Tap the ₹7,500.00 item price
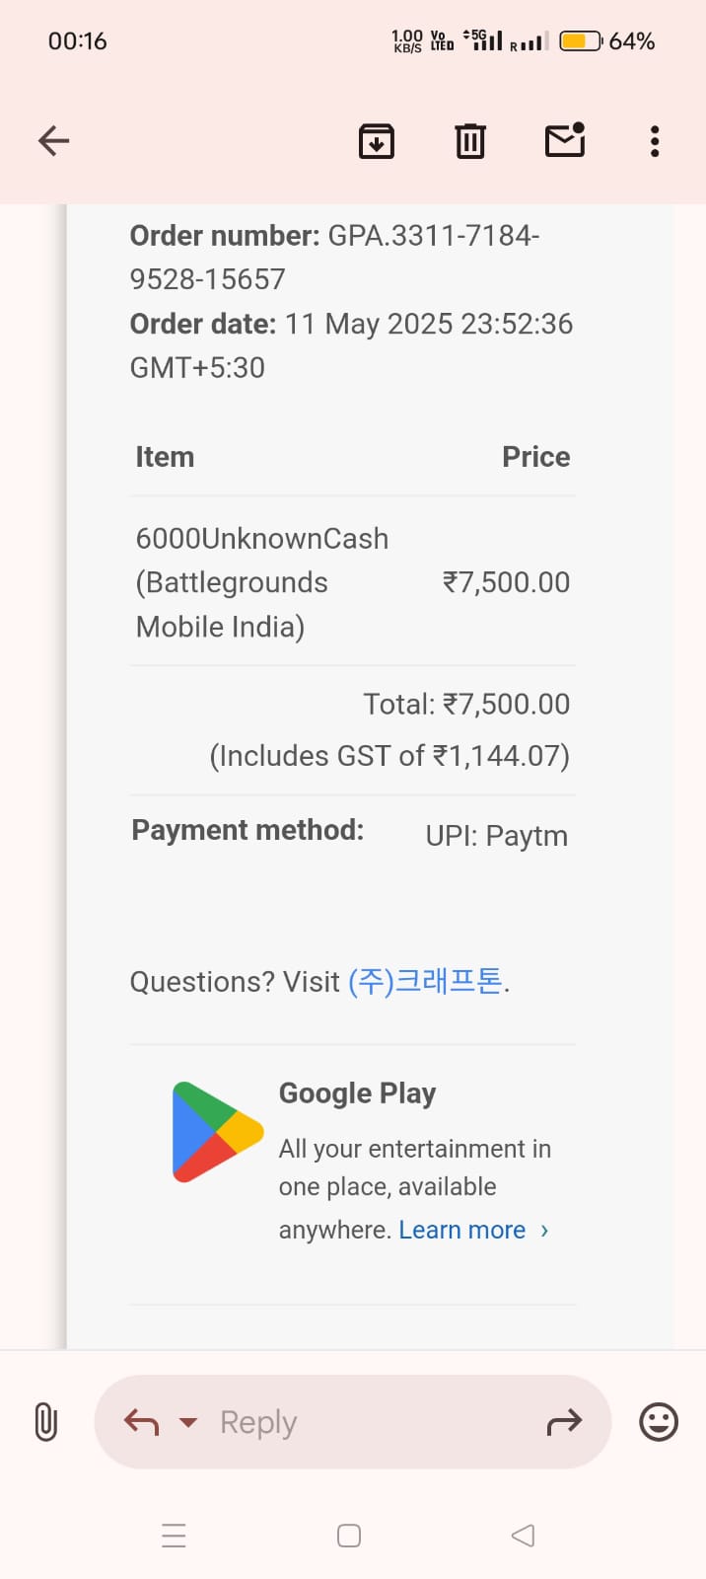Viewport: 706px width, 1579px height. tap(506, 582)
